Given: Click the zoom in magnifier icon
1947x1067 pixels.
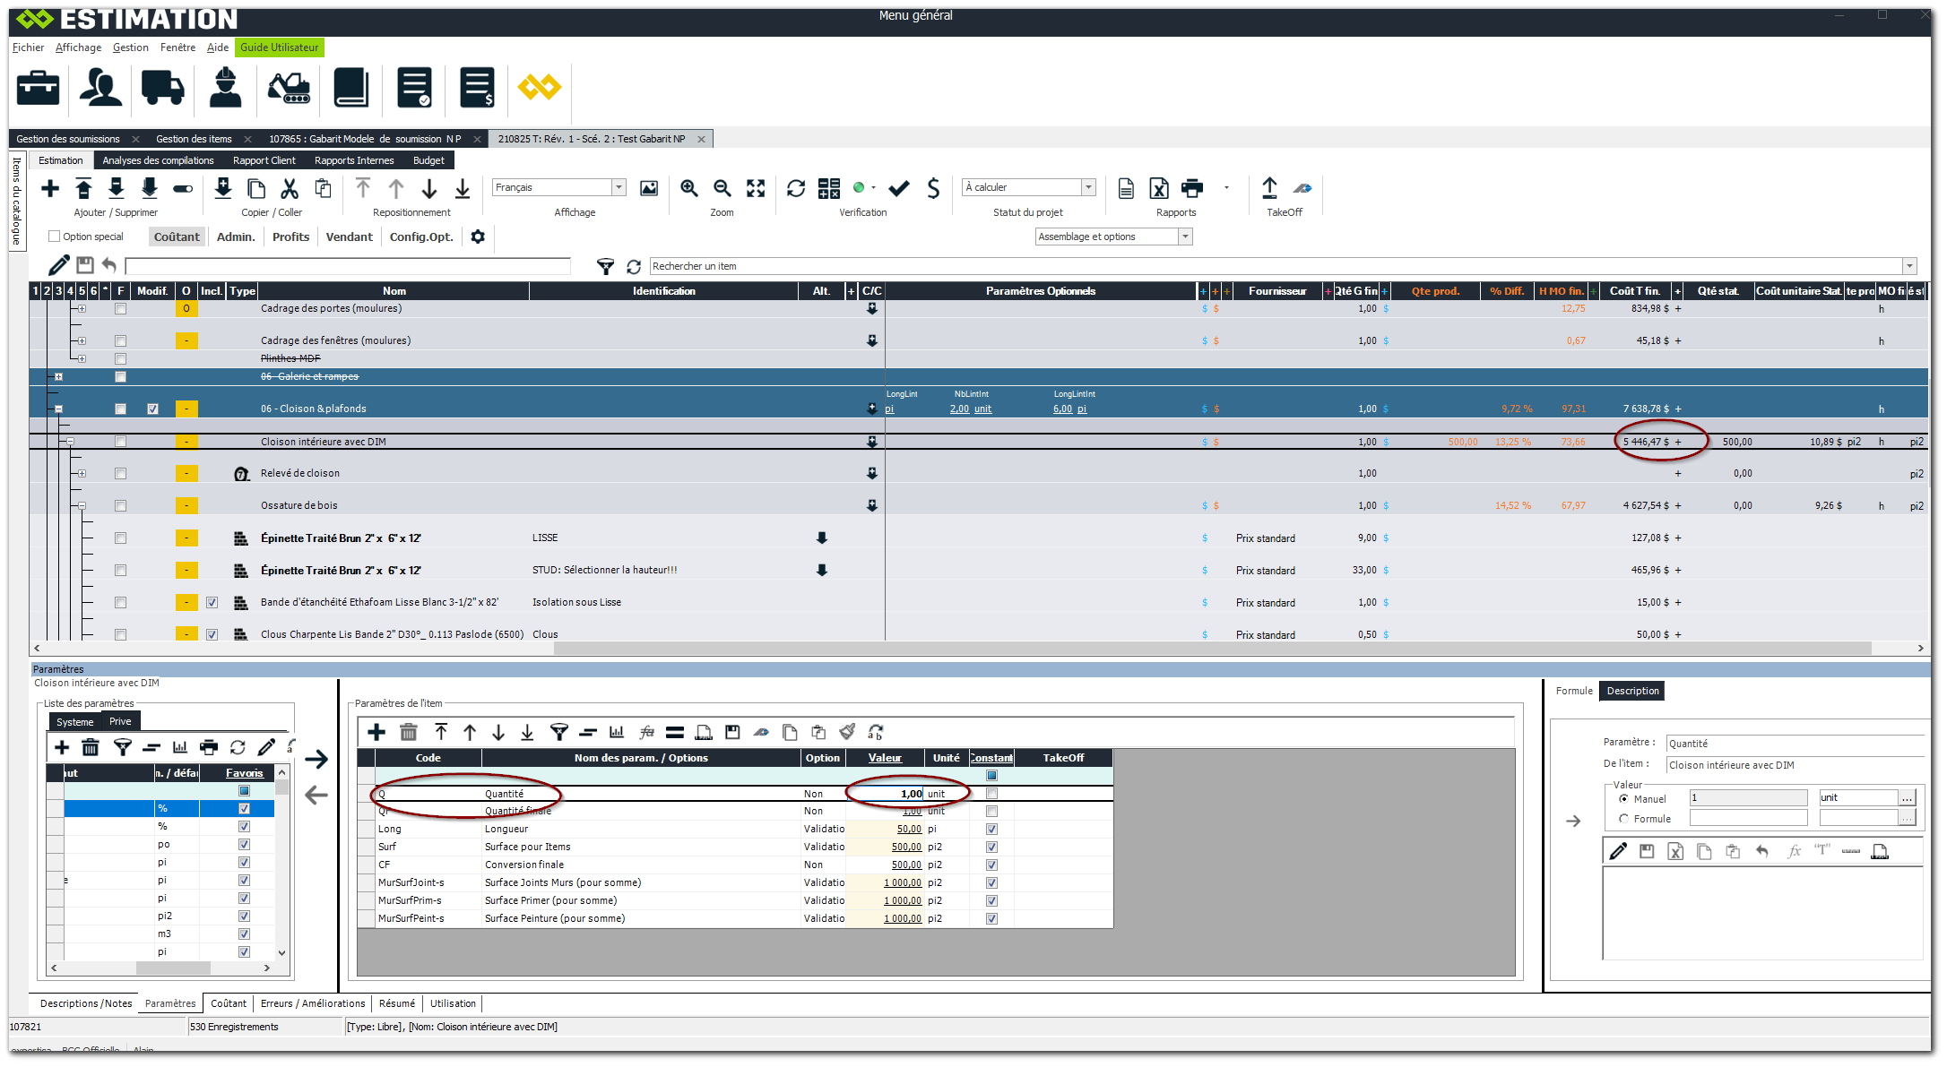Looking at the screenshot, I should [688, 188].
